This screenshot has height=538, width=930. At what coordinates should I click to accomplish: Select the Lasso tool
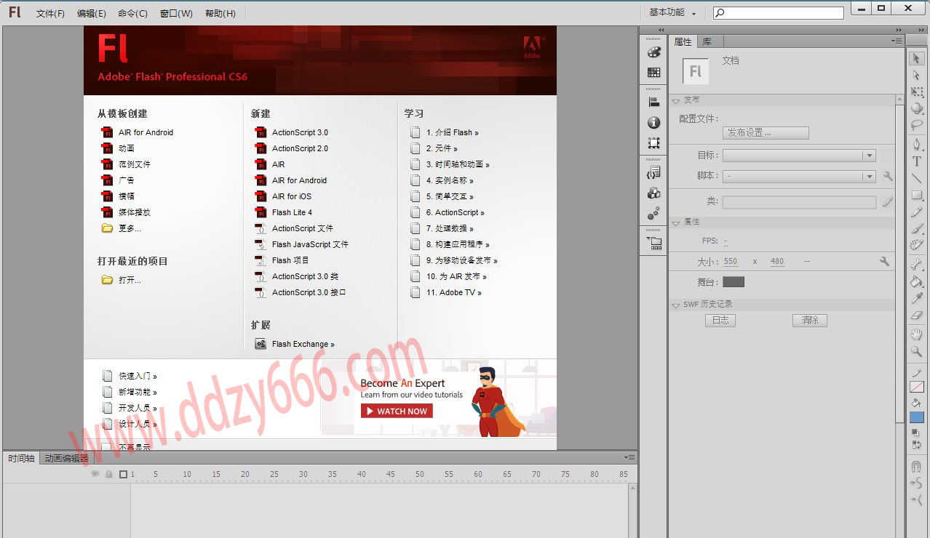tap(917, 124)
